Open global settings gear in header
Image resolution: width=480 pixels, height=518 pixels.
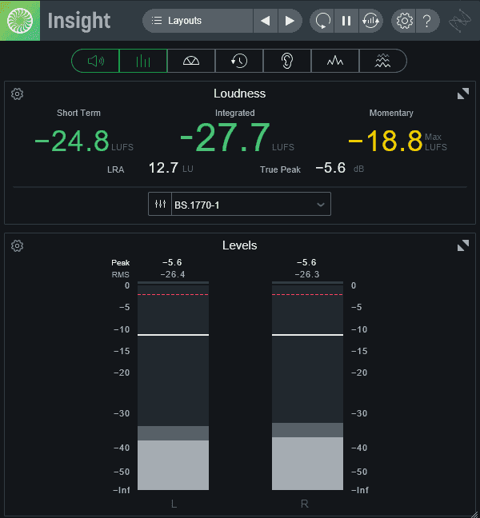[404, 21]
